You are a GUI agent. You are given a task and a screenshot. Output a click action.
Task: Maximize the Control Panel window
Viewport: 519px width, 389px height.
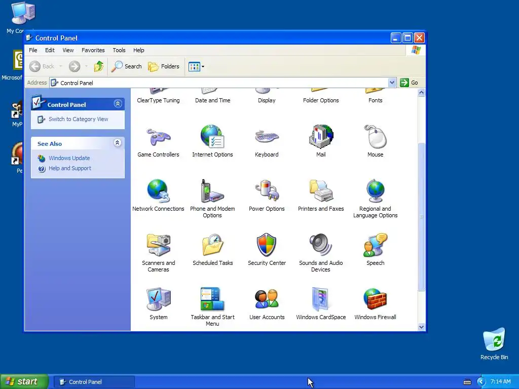(x=407, y=38)
